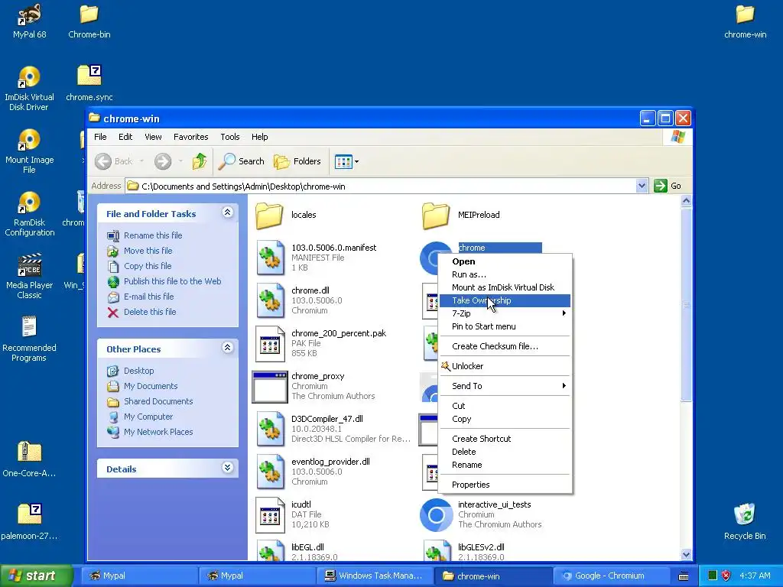Viewport: 783px width, 587px height.
Task: Select Mount as ImDisk Virtual Disk
Action: coord(505,287)
